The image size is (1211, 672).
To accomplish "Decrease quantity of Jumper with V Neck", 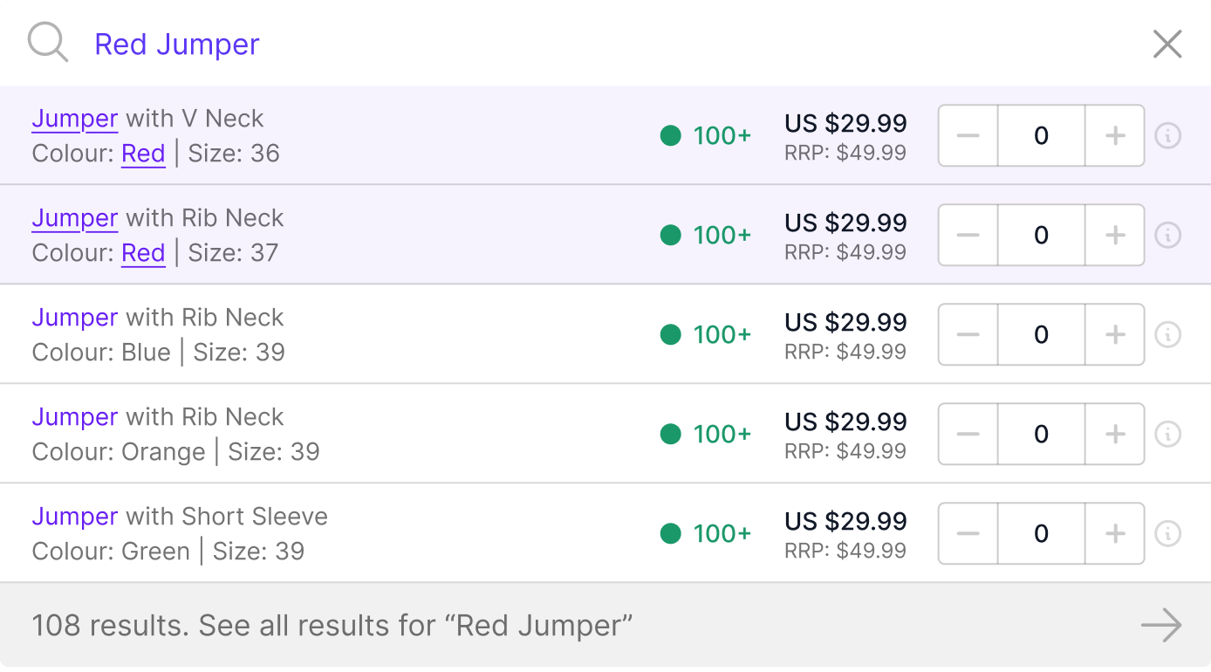I will coord(968,136).
